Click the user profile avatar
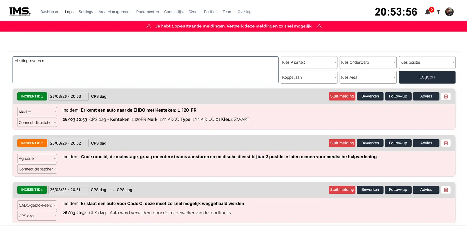The width and height of the screenshot is (467, 226). (449, 12)
